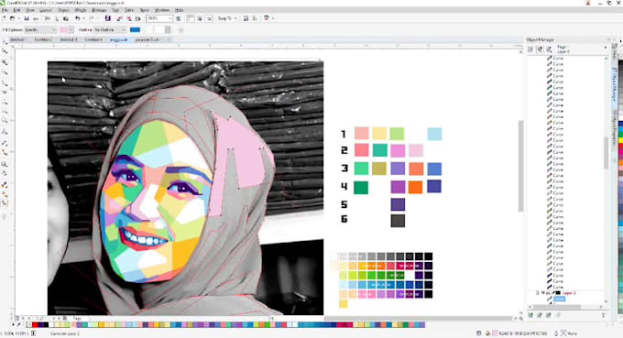
Task: Switch to the Untitled-2 document tab
Action: pos(43,39)
